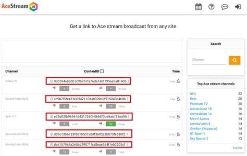Image resolution: width=247 pixels, height=156 pixels.
Task: Select content ID text starting 93d594eb8db1
Action: coord(90,81)
